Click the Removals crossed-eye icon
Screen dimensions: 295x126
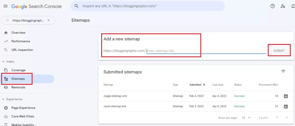(x=6, y=88)
